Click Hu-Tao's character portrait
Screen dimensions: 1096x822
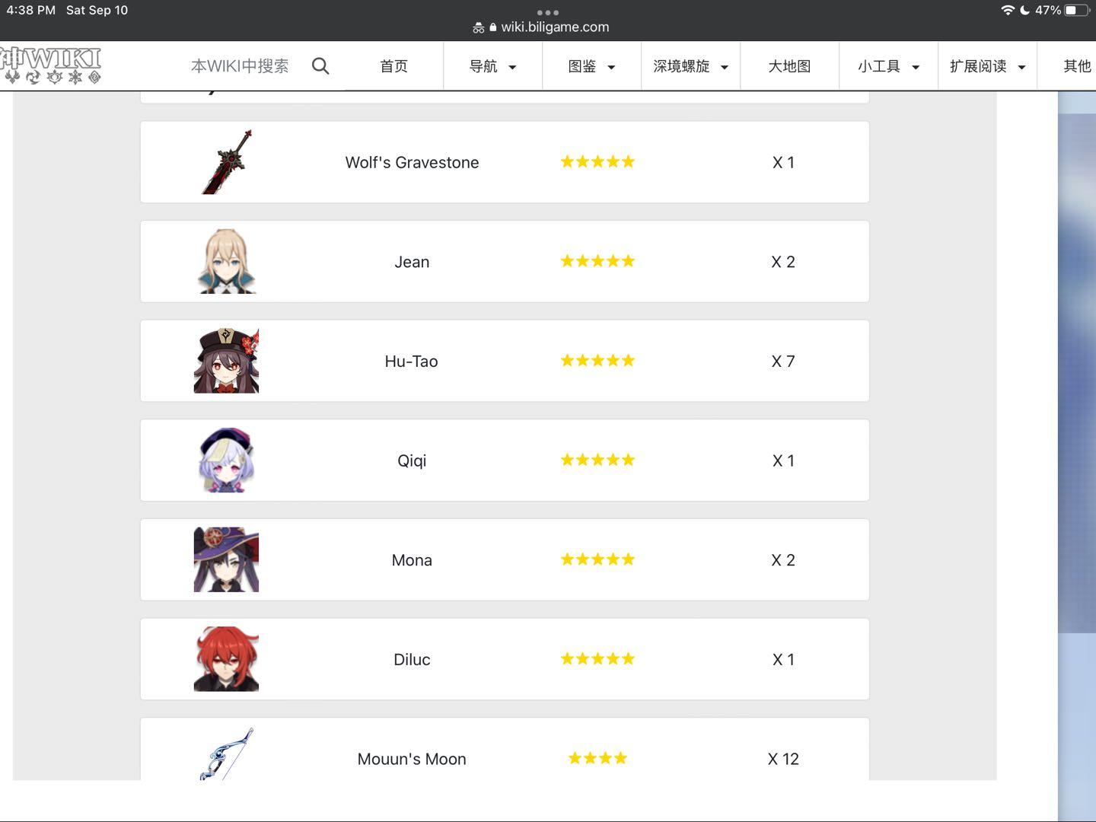[227, 361]
